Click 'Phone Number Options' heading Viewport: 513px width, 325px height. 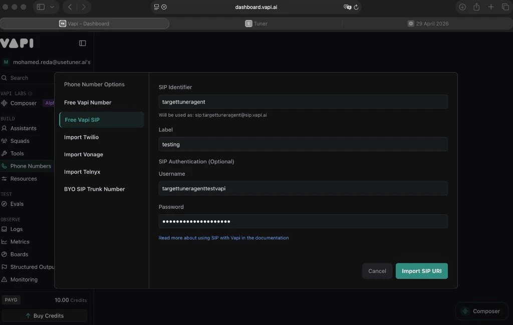coord(94,84)
